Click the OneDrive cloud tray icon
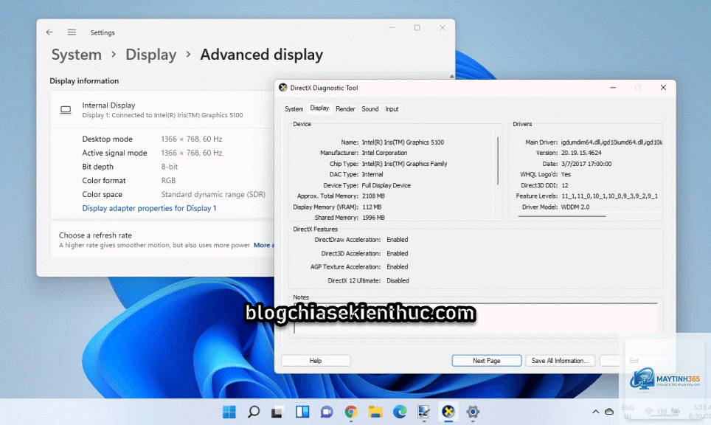This screenshot has width=711, height=425. (x=609, y=412)
